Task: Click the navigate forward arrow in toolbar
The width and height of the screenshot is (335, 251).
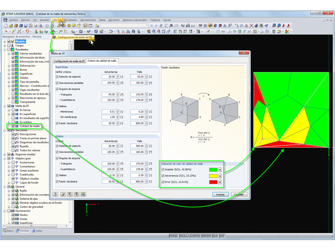Action: (156, 26)
